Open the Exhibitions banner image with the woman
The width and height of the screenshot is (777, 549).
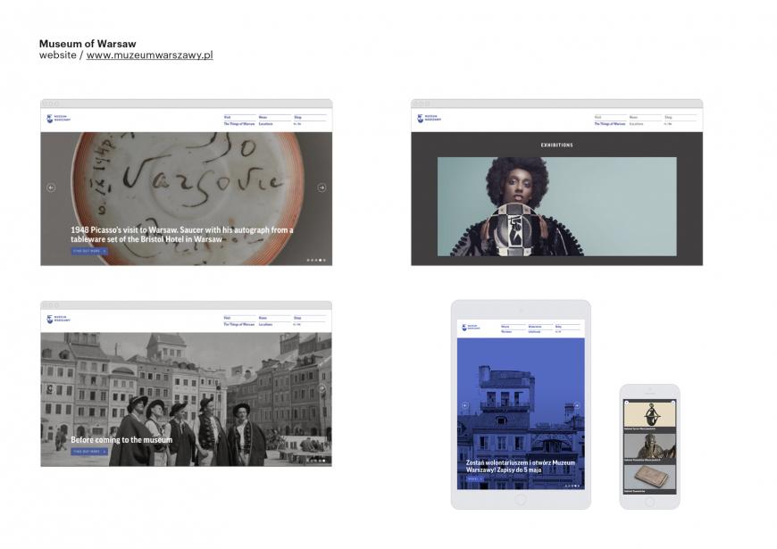click(556, 206)
